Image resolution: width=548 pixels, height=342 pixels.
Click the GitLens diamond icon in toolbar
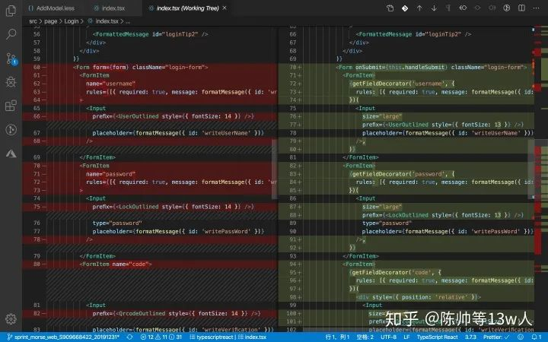tap(405, 8)
